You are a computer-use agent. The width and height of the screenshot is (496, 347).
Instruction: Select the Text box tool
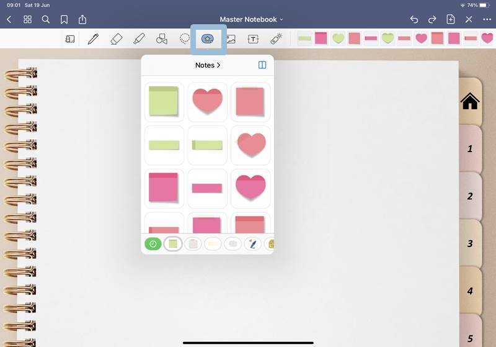coord(253,39)
